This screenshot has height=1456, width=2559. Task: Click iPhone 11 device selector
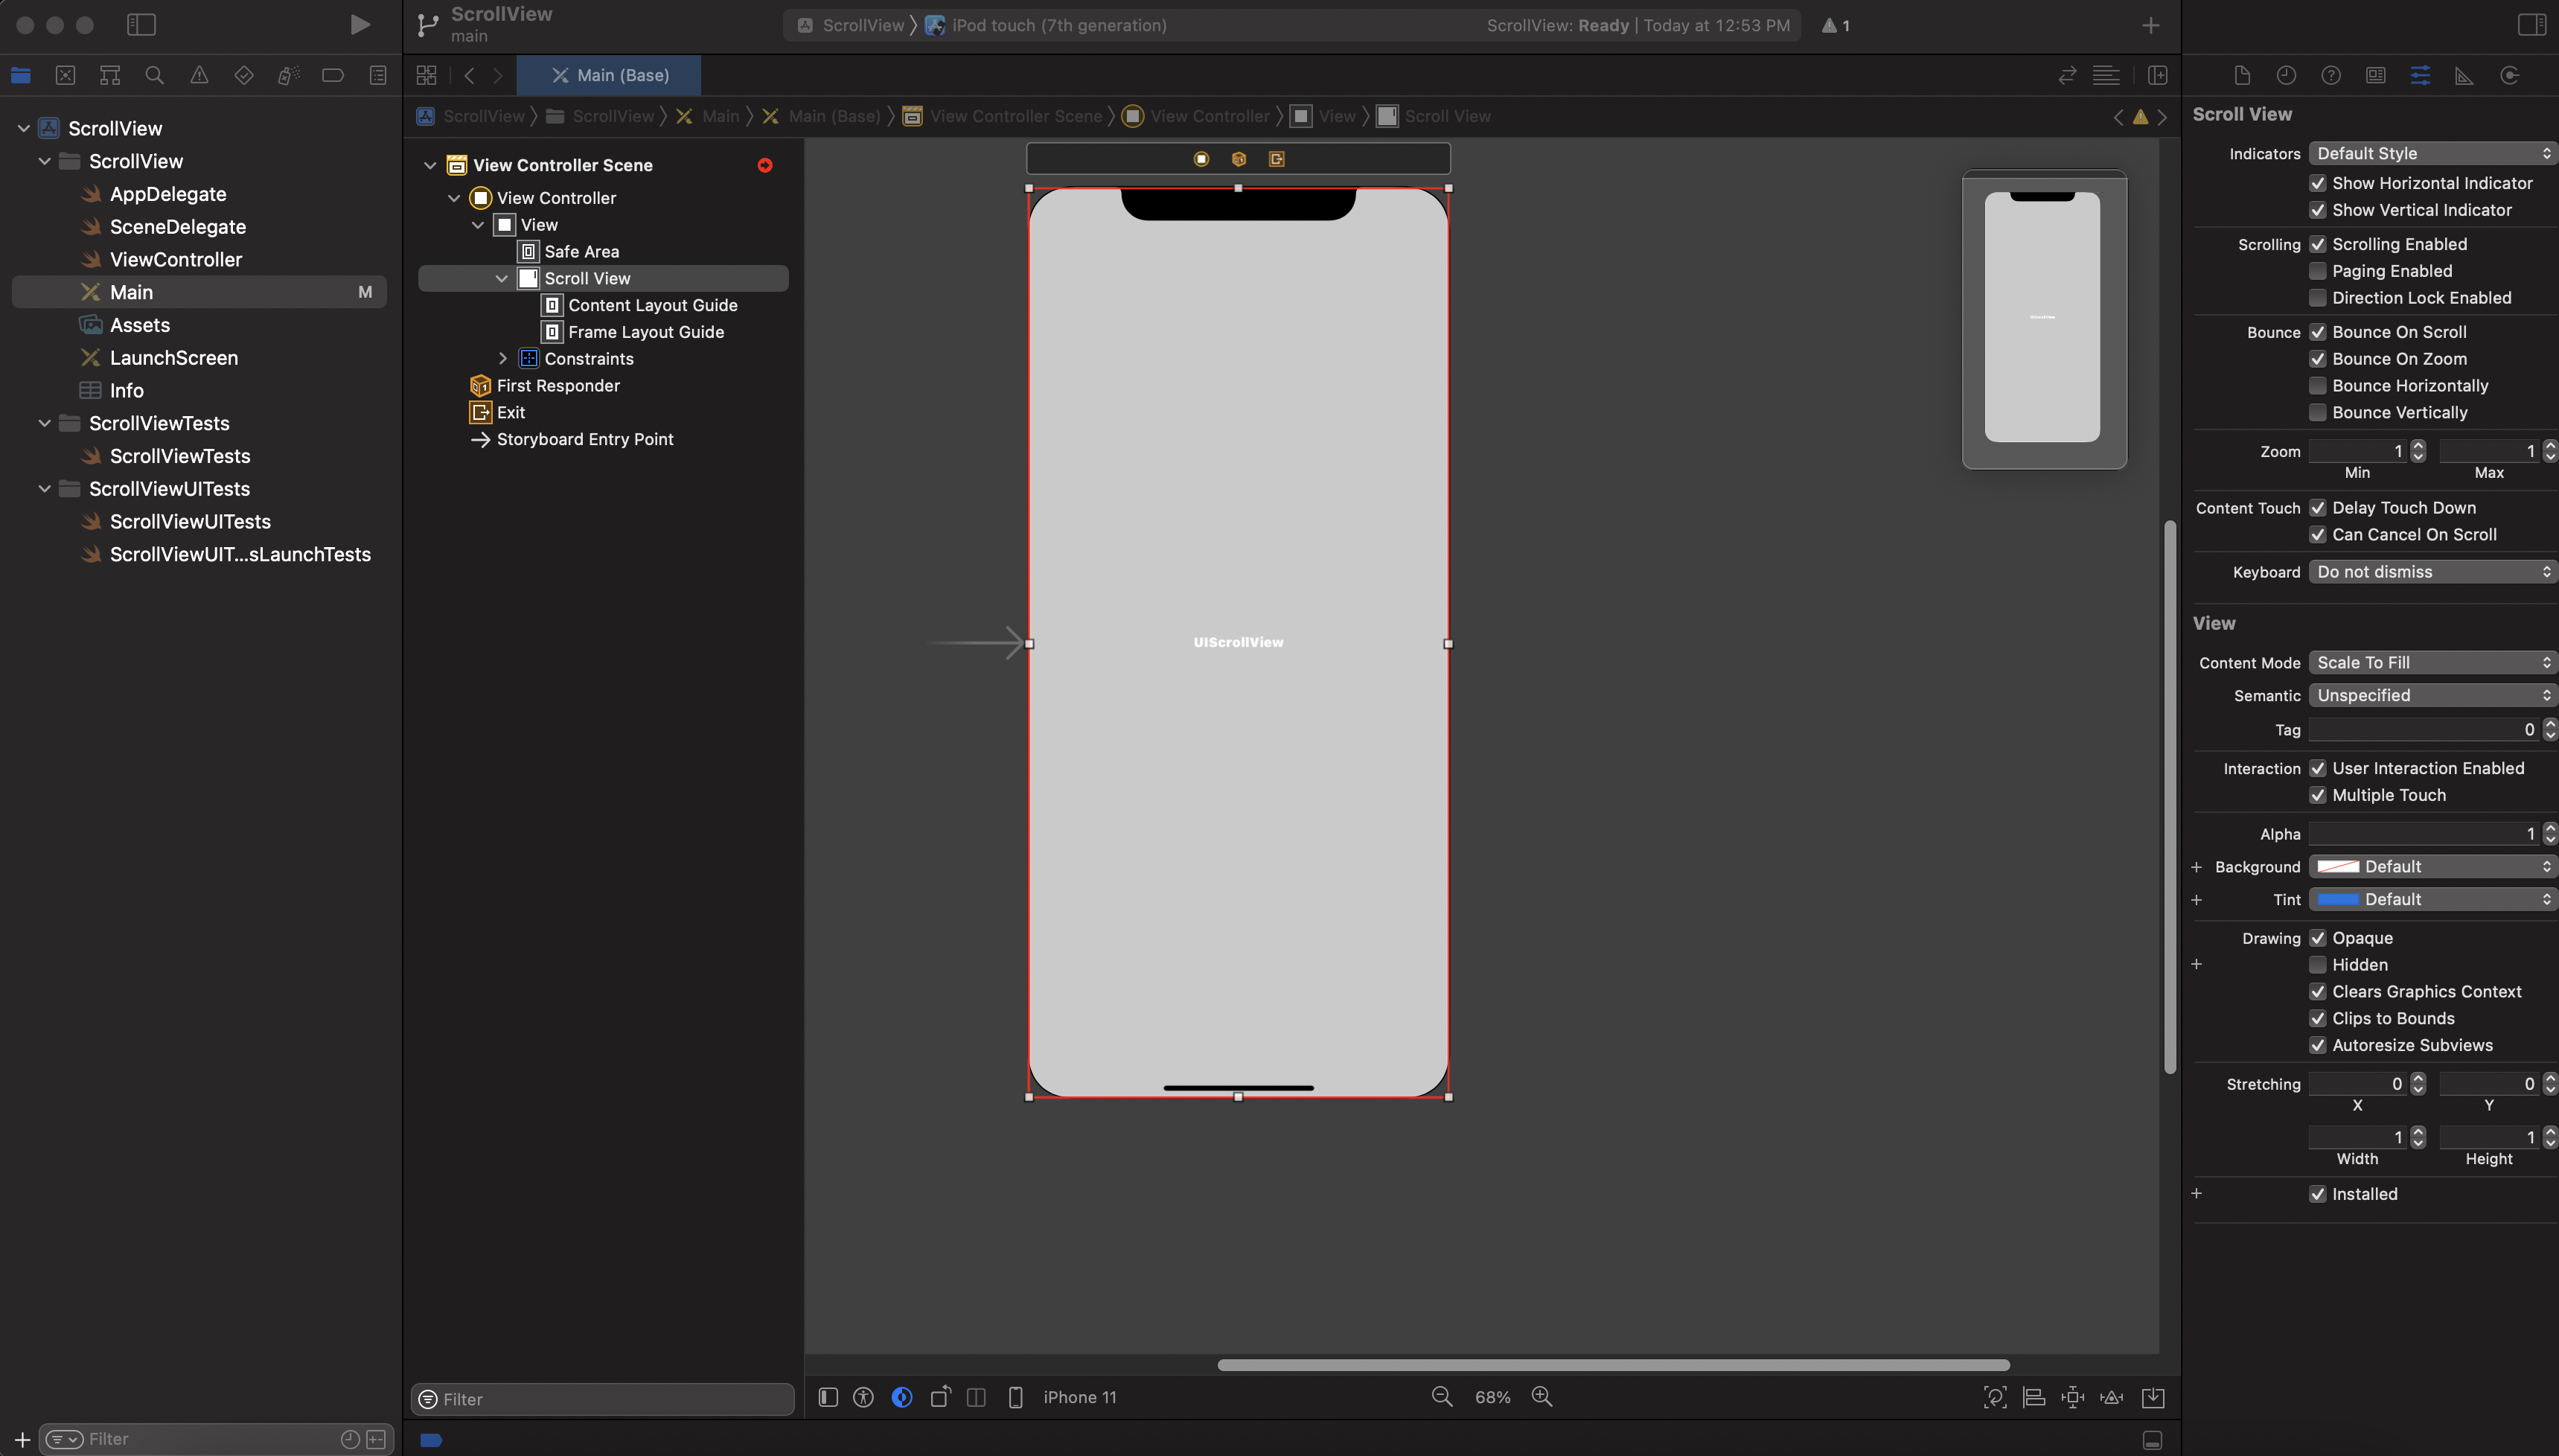pyautogui.click(x=1079, y=1397)
